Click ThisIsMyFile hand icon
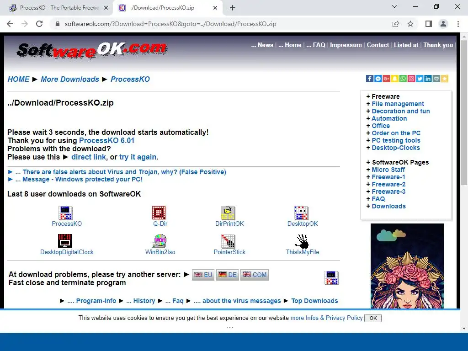Screen dimensions: 468x351 point(302,241)
